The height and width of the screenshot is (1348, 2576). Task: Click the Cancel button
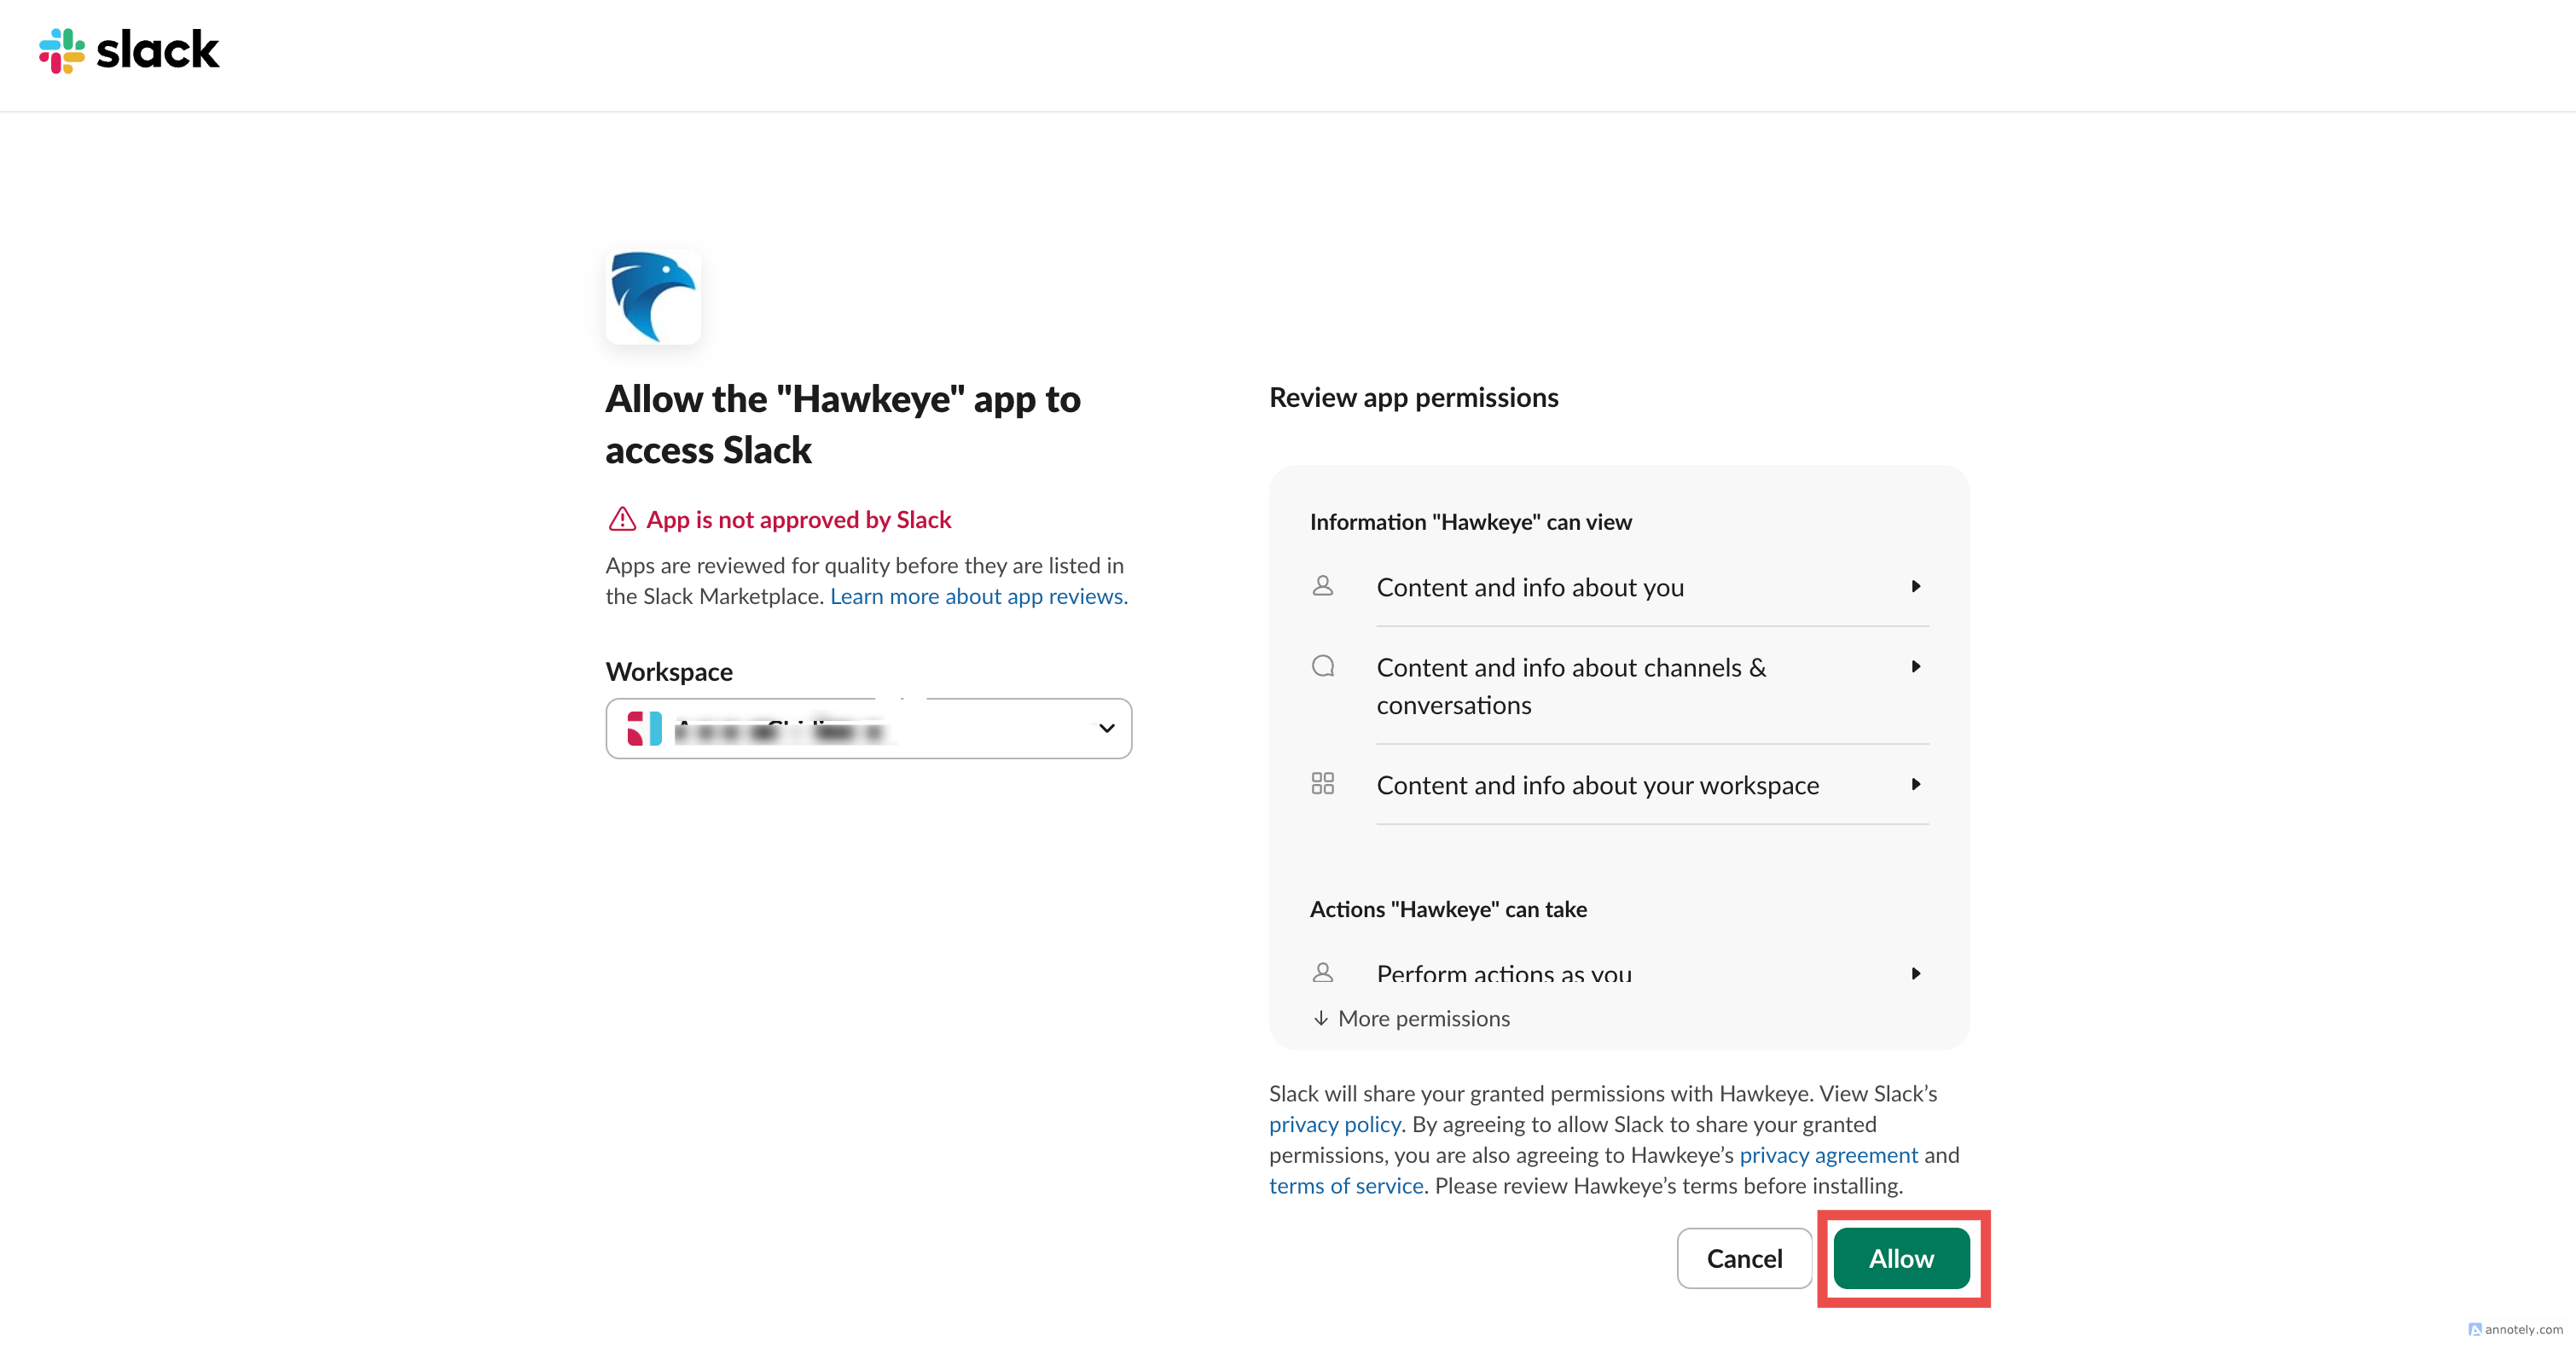point(1744,1258)
